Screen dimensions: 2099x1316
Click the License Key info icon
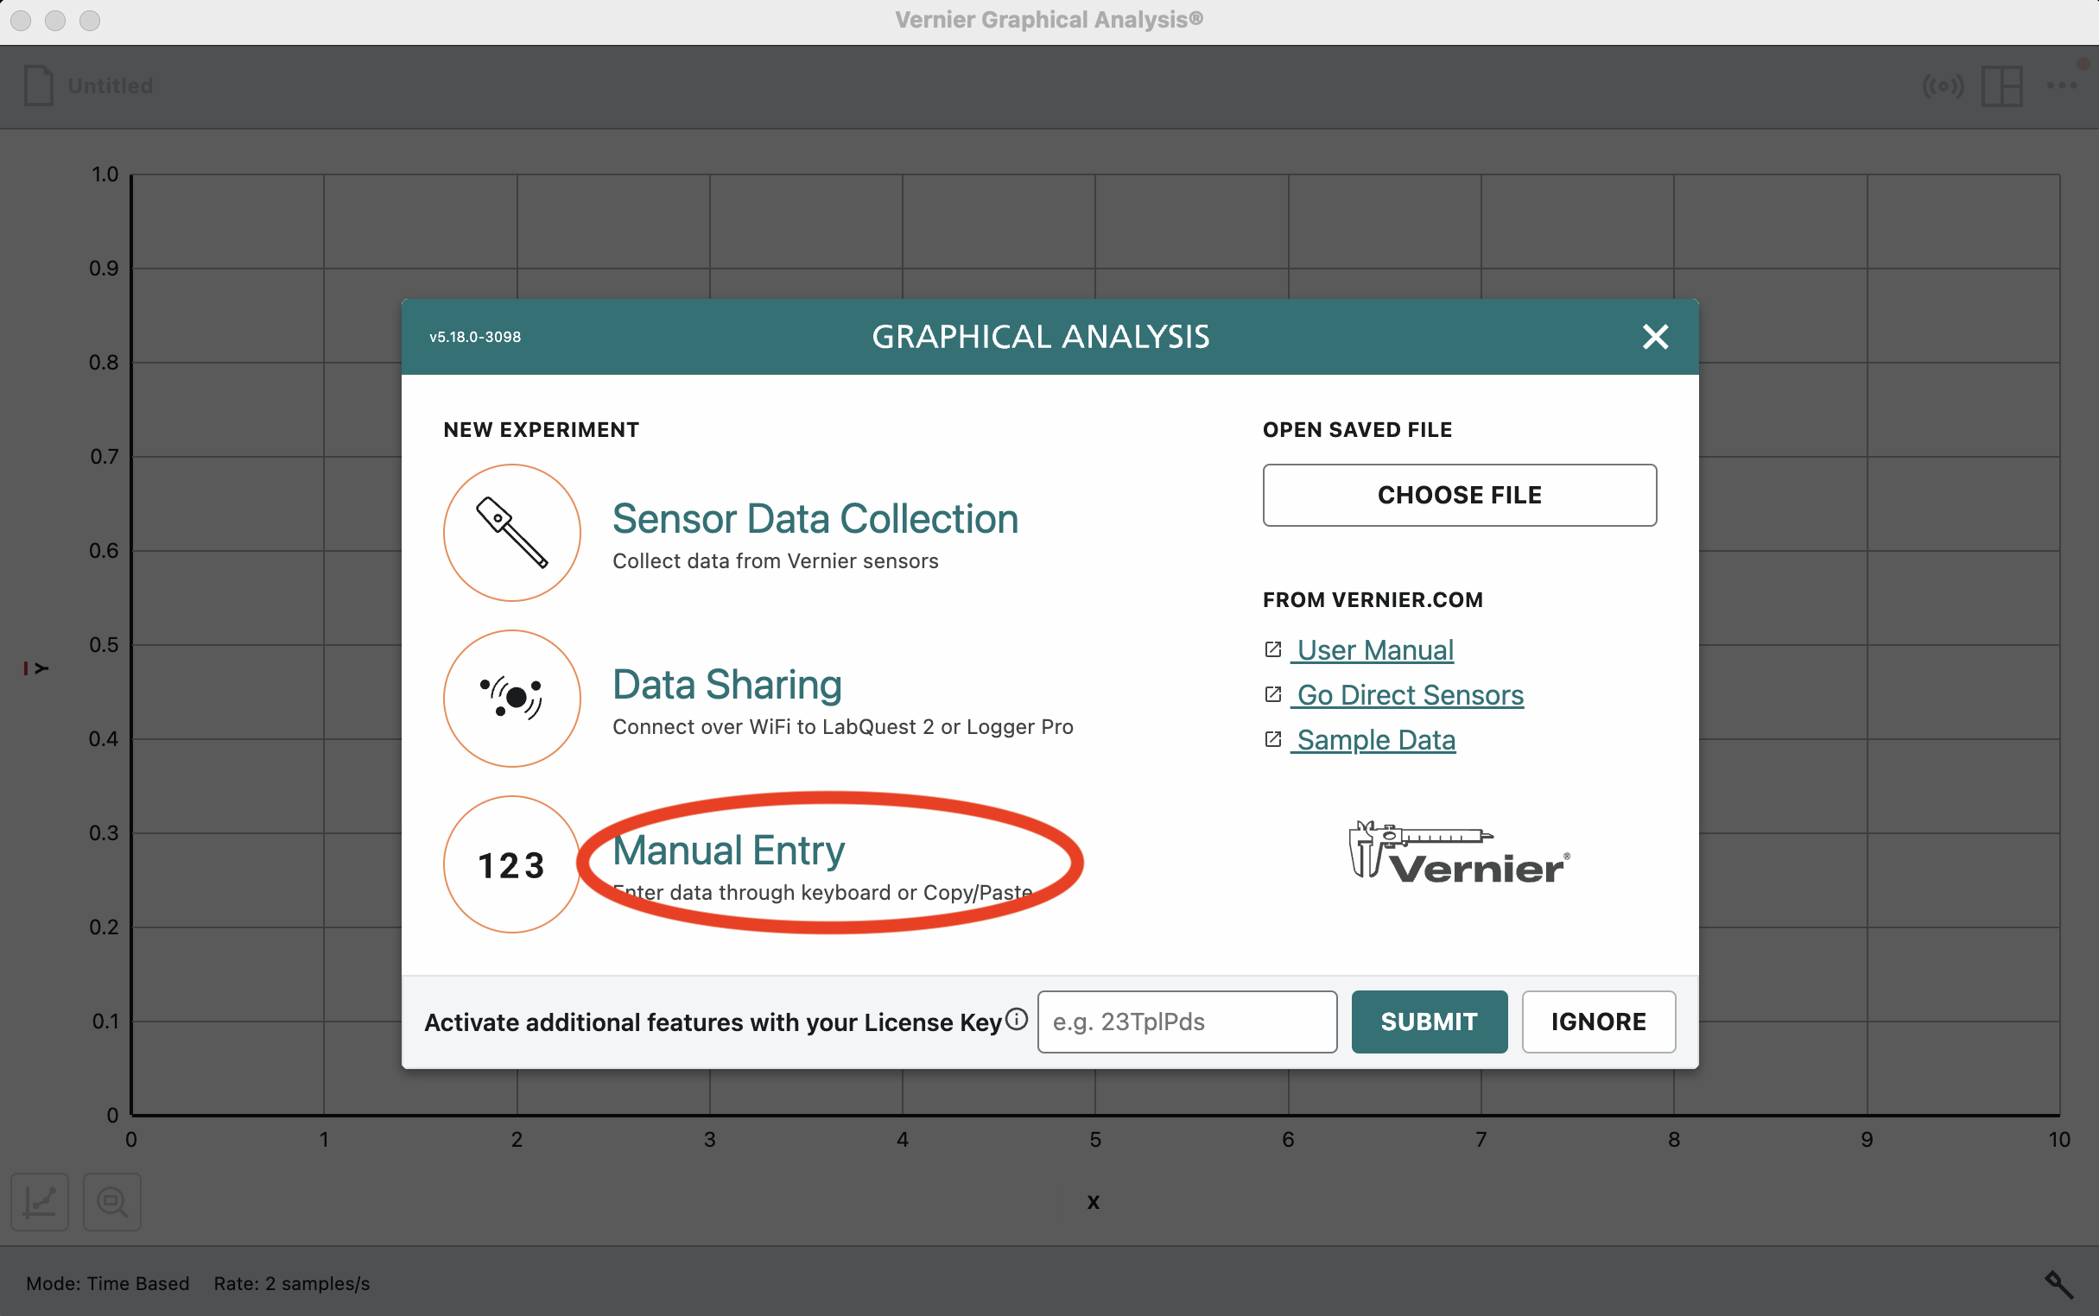tap(1017, 1019)
